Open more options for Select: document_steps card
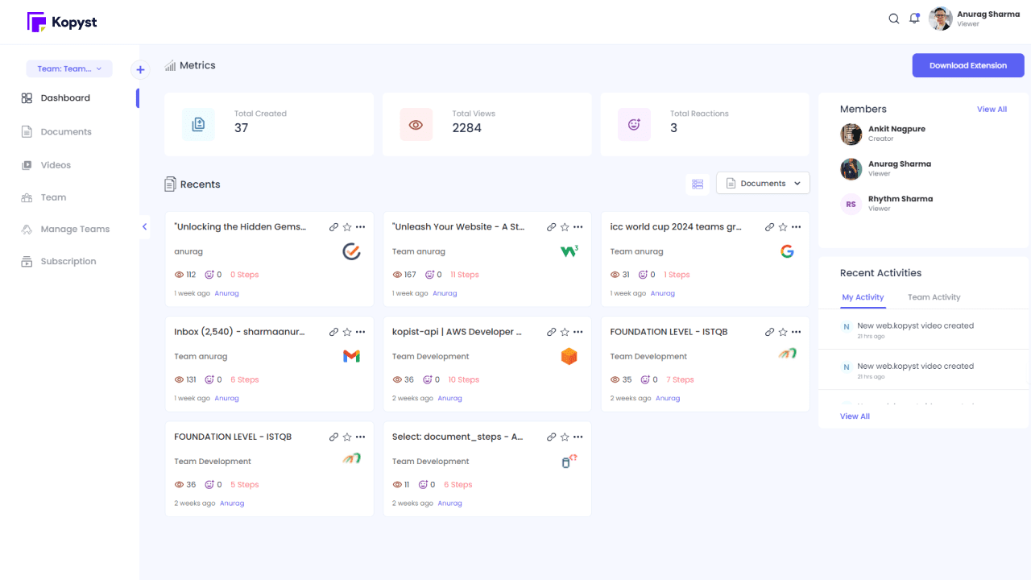Viewport: 1031px width, 580px height. tap(578, 437)
